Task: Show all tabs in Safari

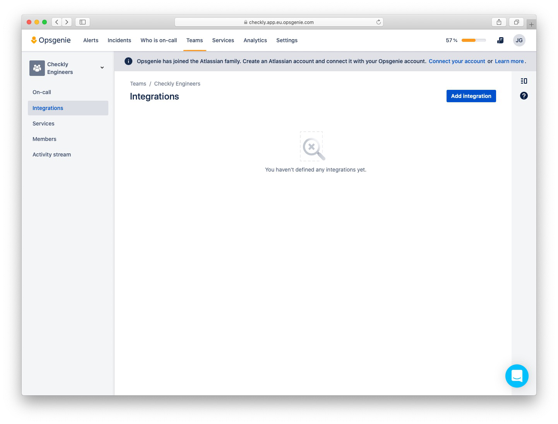Action: click(516, 22)
